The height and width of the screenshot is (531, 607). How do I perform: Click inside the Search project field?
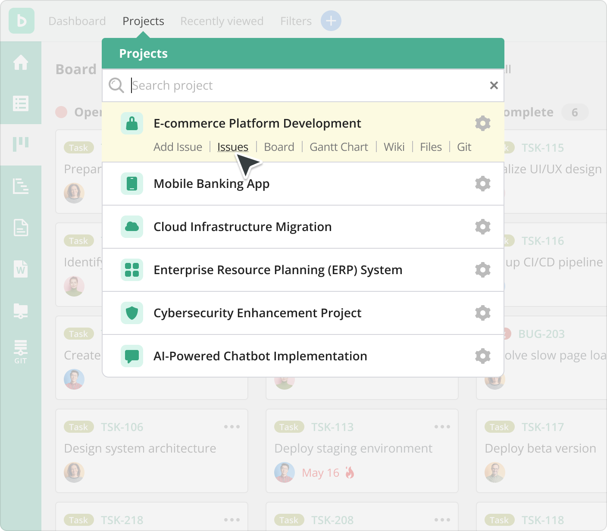pos(259,85)
